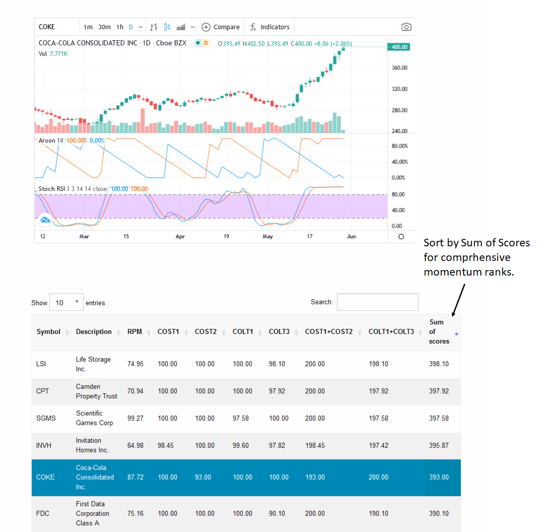The width and height of the screenshot is (538, 532).
Task: Sort table by COST1+COST2 column
Action: click(x=333, y=332)
